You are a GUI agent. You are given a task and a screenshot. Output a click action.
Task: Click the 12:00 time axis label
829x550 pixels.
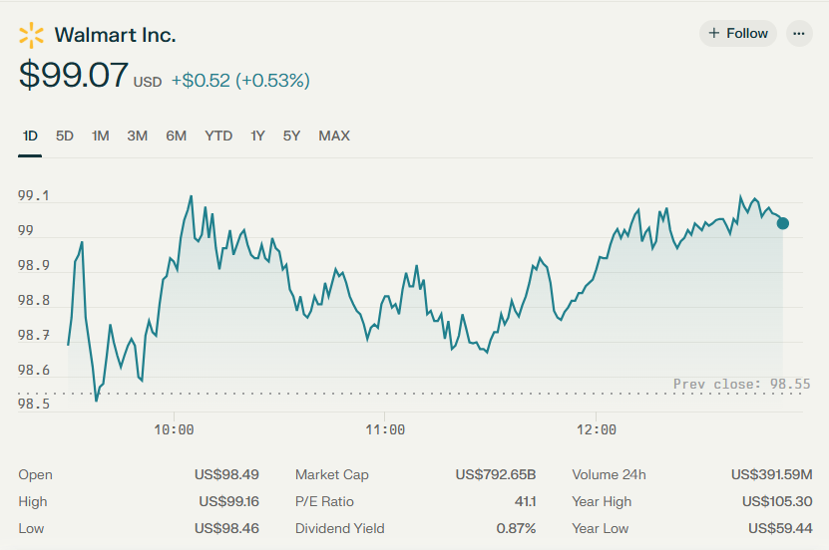pos(597,429)
